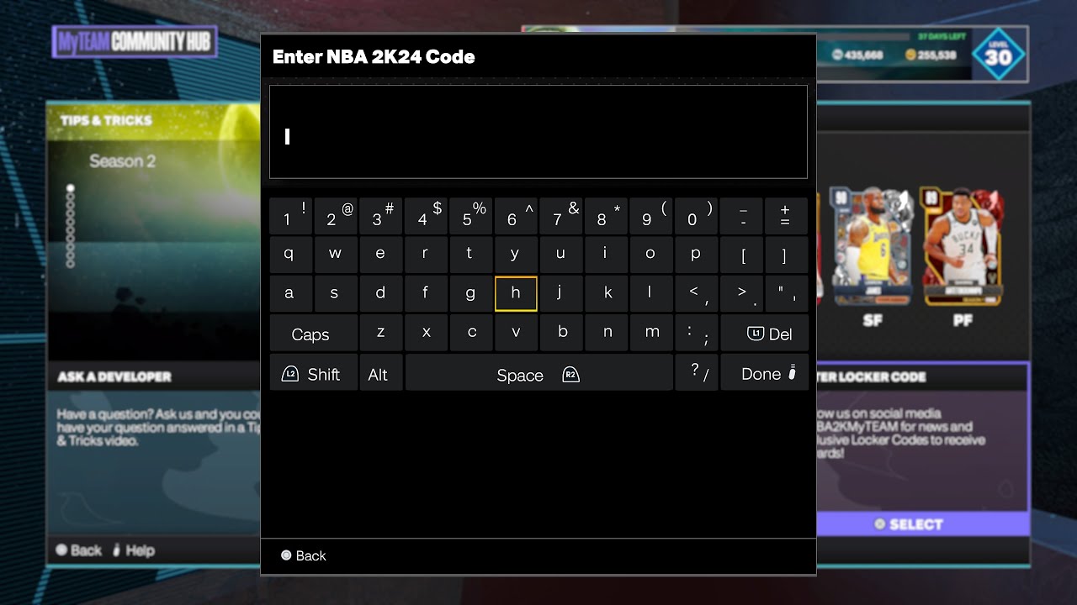1077x605 pixels.
Task: Click the 435,668 currency balance
Action: (x=857, y=55)
